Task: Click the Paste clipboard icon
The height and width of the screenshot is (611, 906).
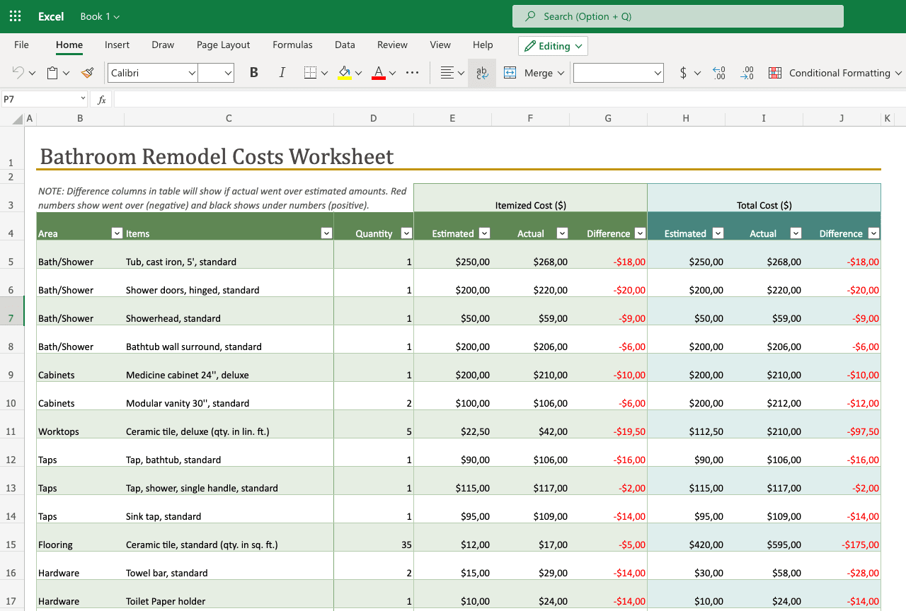Action: click(52, 73)
